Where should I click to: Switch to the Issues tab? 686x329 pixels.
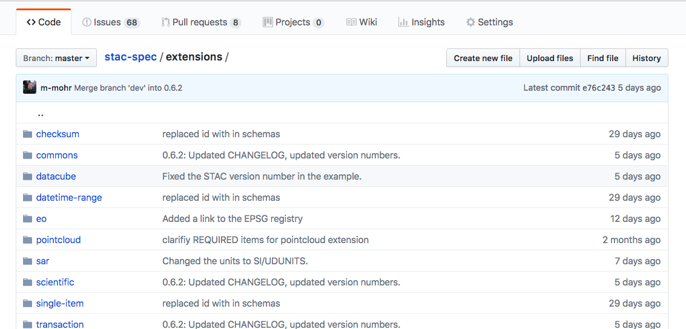pos(111,22)
